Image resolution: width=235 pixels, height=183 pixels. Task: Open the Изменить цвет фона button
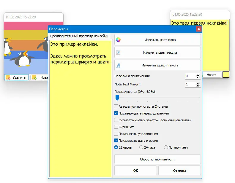(157, 40)
